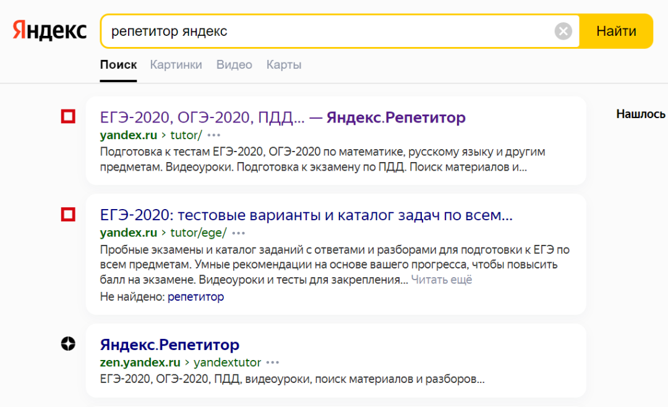Click the Читать ещё link
Viewport: 668px width, 407px height.
point(442,280)
